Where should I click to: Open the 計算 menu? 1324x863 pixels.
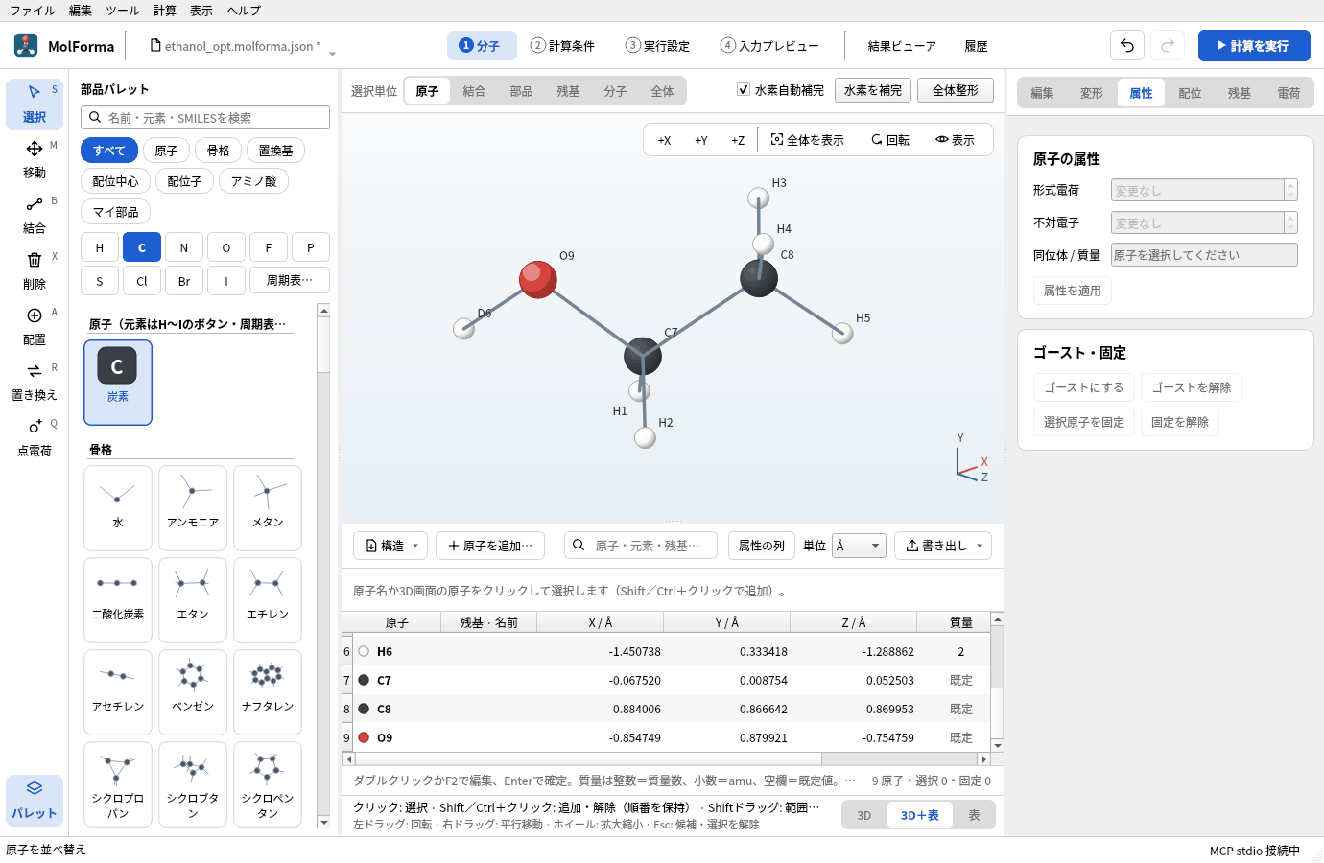tap(165, 11)
